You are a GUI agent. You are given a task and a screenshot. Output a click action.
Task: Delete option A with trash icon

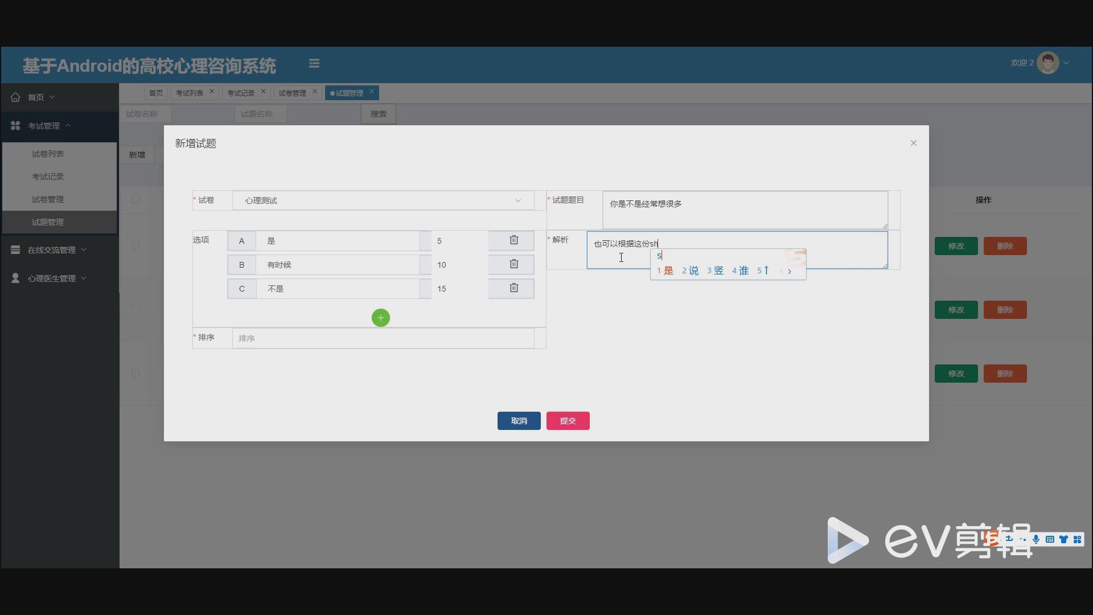pyautogui.click(x=513, y=240)
